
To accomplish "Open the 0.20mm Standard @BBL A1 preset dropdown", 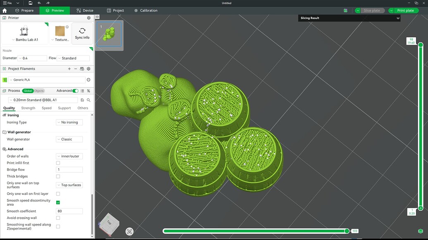I will pos(43,100).
